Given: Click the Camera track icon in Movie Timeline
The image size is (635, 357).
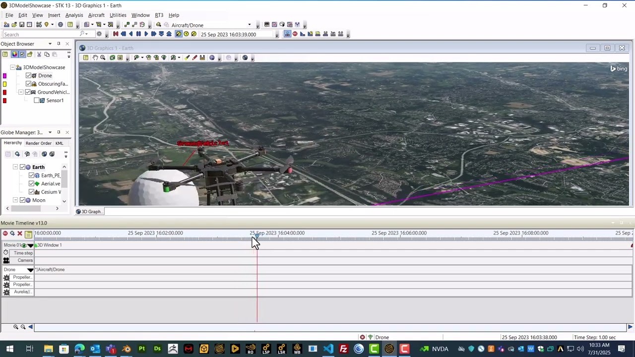Looking at the screenshot, I should pyautogui.click(x=6, y=260).
